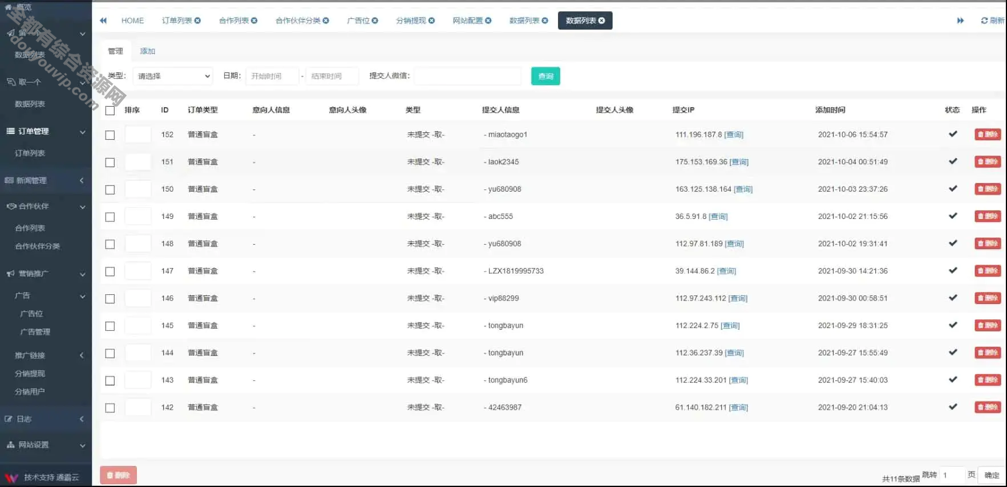This screenshot has height=487, width=1007.
Task: Expand the 推广链接 sidebar menu
Action: click(46, 355)
